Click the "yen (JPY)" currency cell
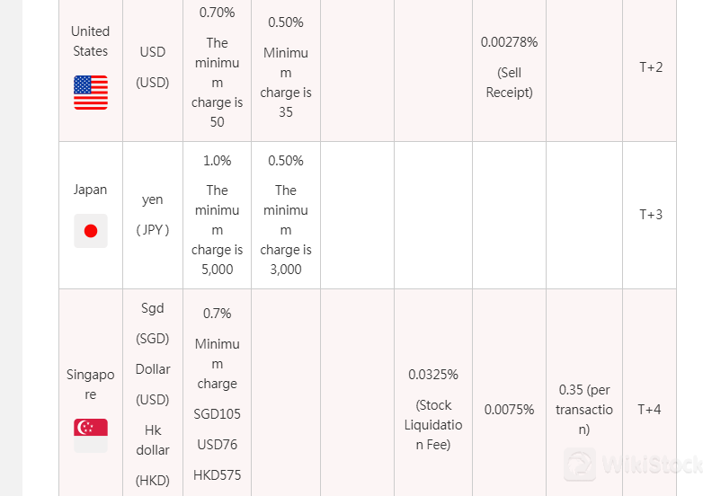 coord(153,215)
